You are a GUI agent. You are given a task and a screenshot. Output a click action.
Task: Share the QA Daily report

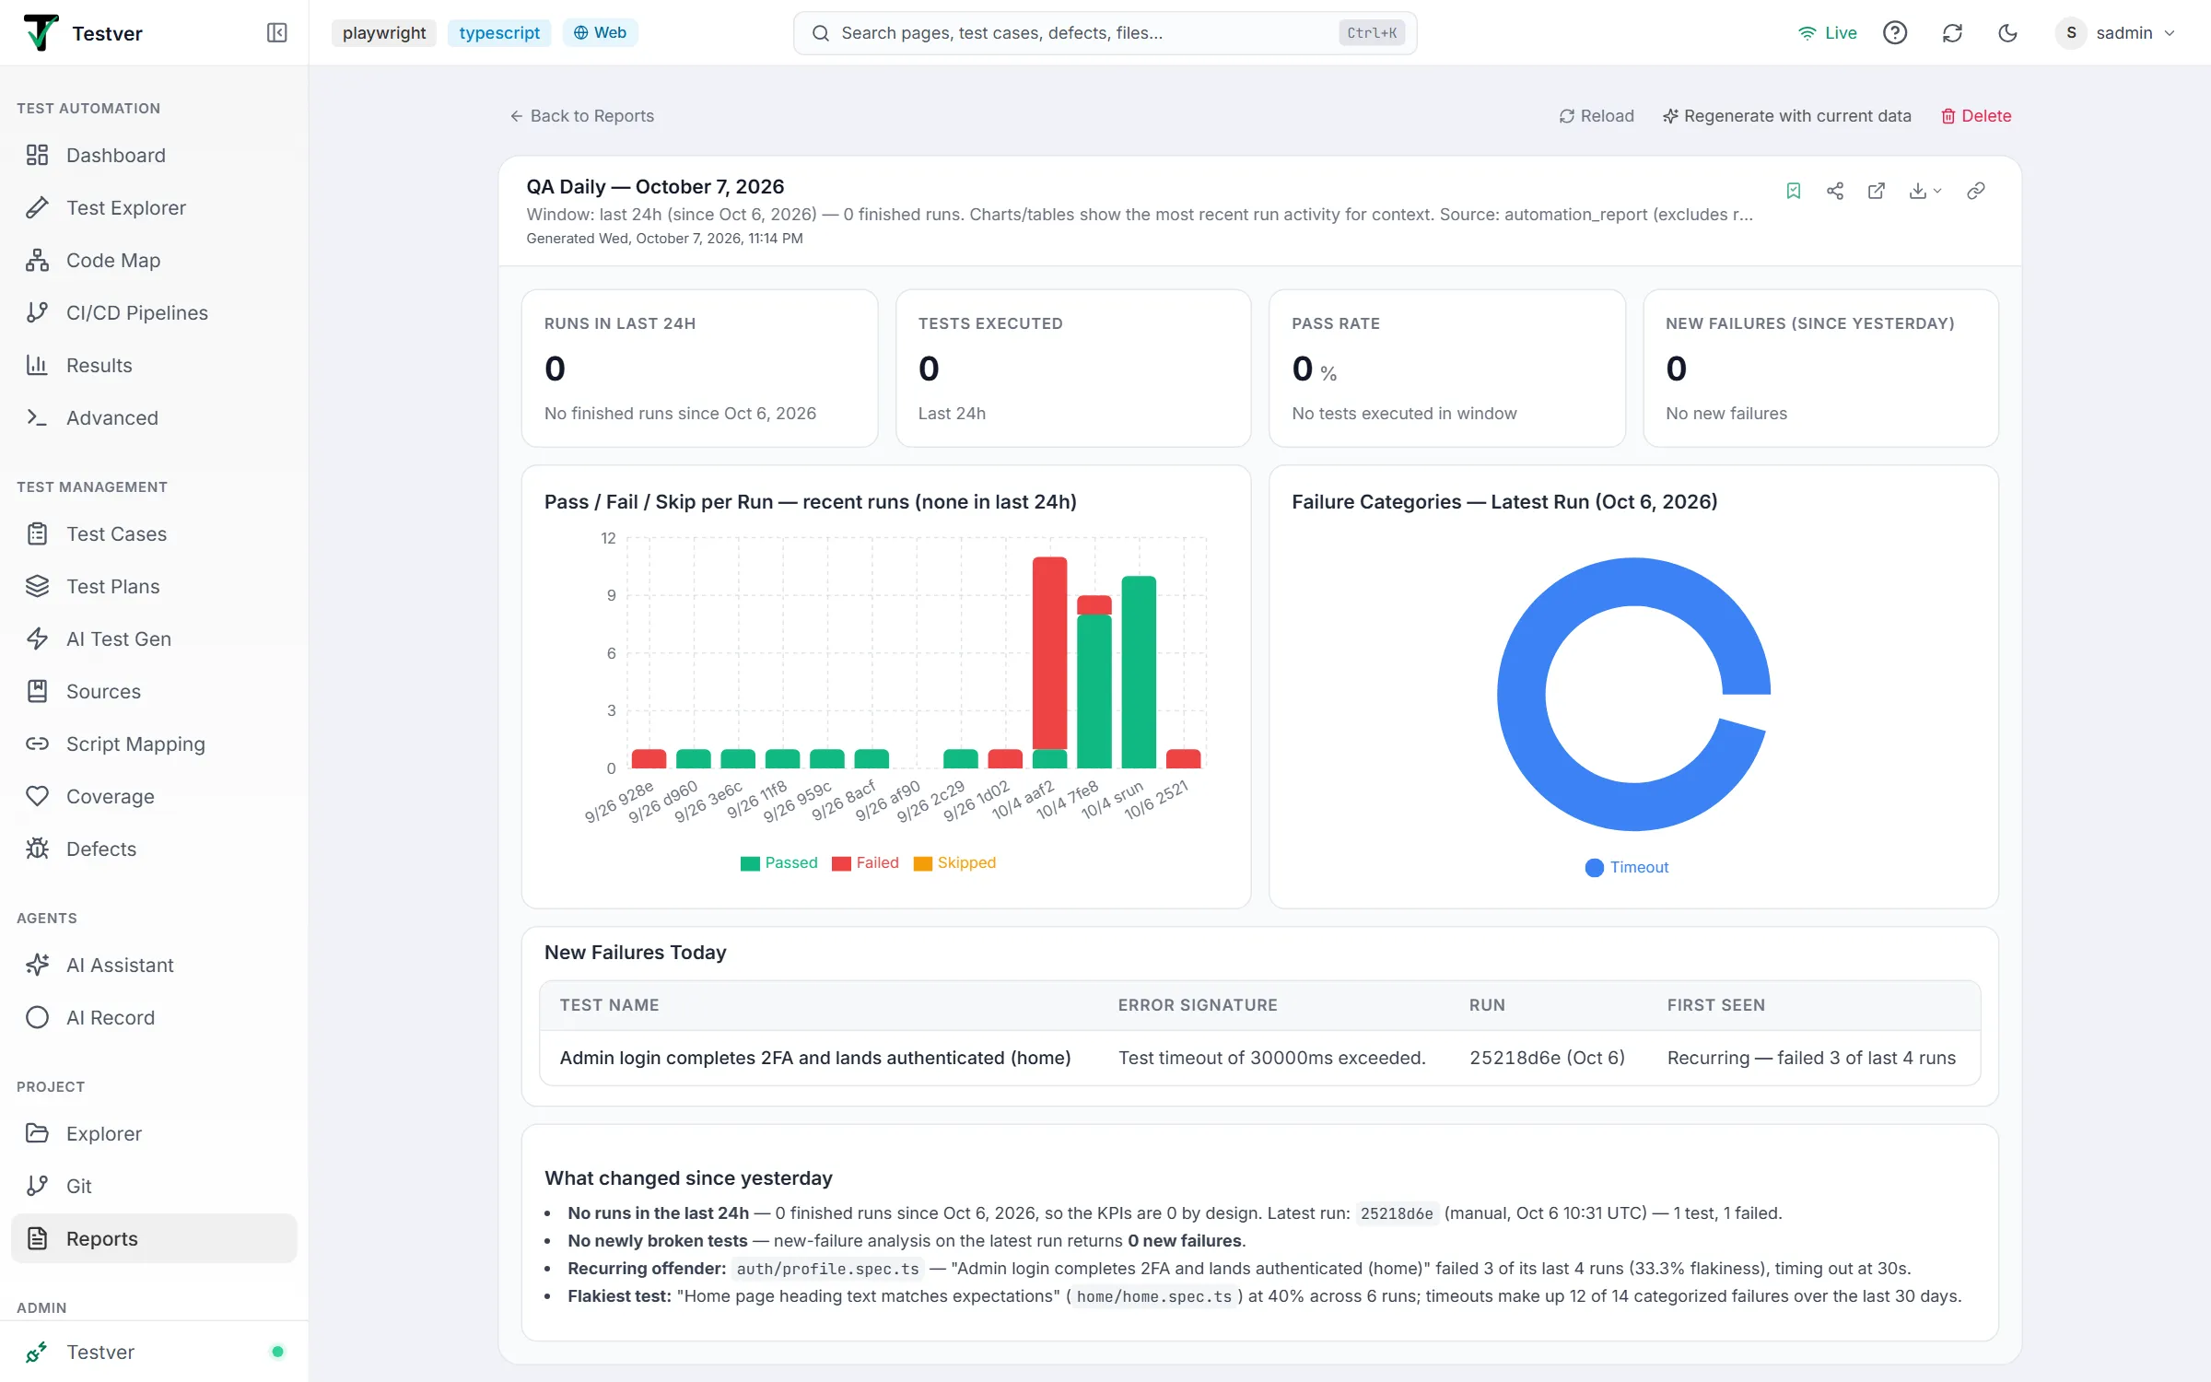click(x=1835, y=191)
